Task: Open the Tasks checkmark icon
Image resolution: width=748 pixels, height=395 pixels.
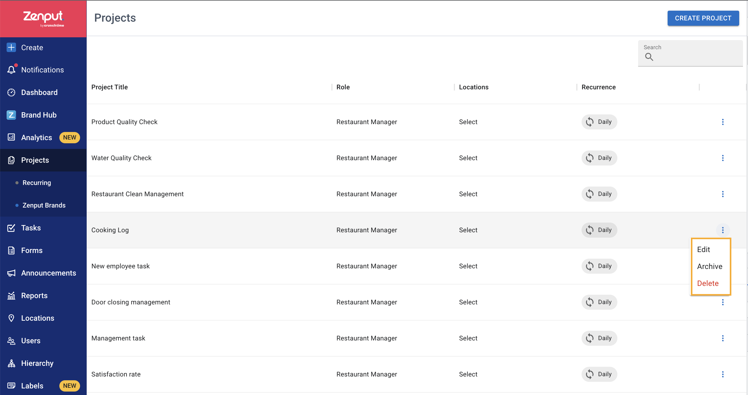Action: pos(11,228)
